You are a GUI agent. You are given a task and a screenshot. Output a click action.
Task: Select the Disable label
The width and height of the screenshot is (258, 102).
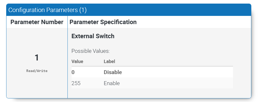(x=113, y=72)
